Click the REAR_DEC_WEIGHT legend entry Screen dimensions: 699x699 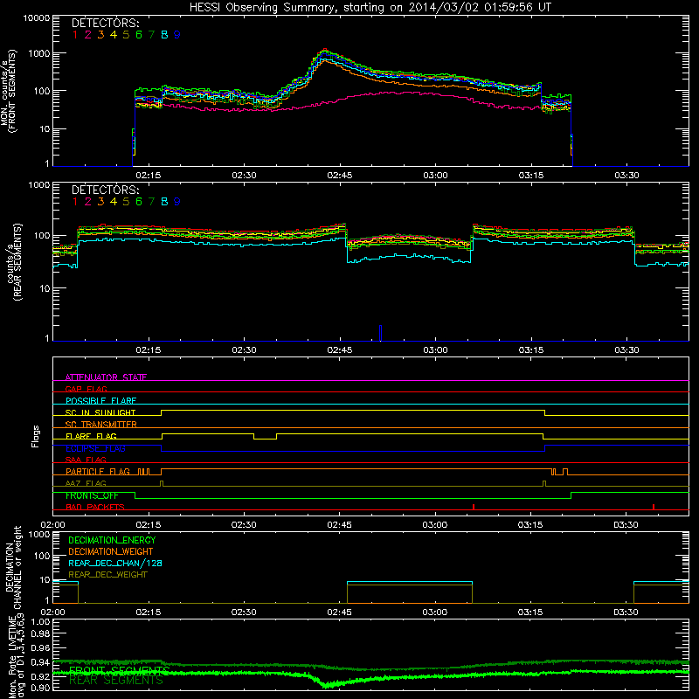point(107,575)
